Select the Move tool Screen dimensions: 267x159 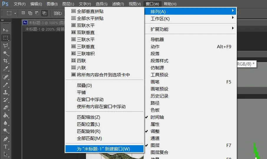point(5,30)
